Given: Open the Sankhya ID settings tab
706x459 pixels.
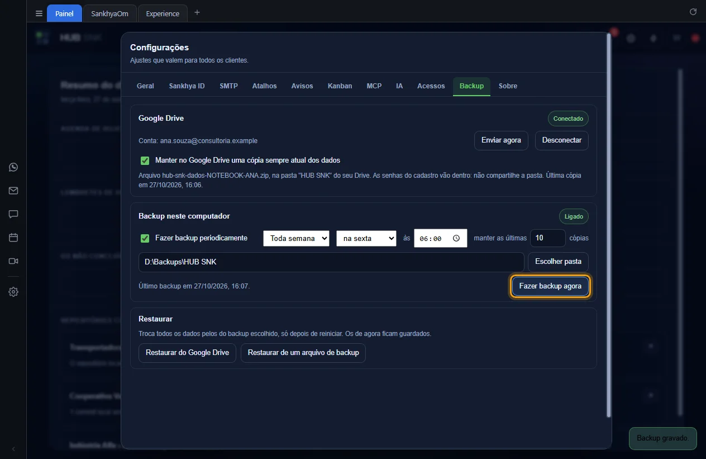Looking at the screenshot, I should click(187, 86).
